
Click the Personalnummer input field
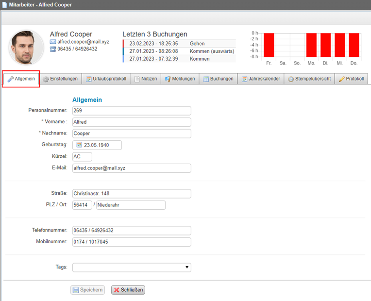click(132, 111)
